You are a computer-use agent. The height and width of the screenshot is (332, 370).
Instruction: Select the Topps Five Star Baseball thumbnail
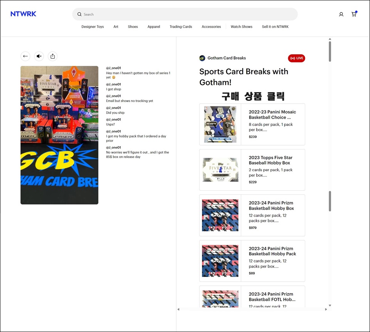[220, 170]
